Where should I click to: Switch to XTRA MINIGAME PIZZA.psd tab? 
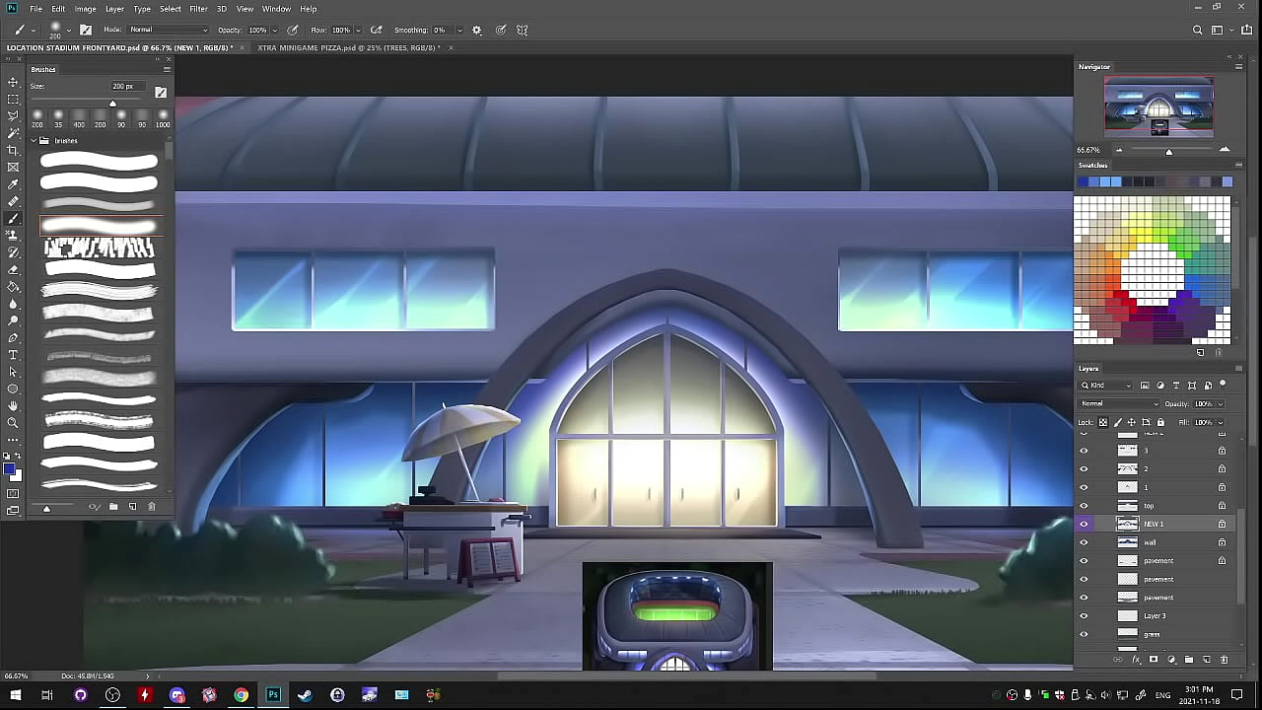[349, 47]
